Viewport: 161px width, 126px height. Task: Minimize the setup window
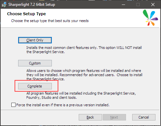(123, 5)
